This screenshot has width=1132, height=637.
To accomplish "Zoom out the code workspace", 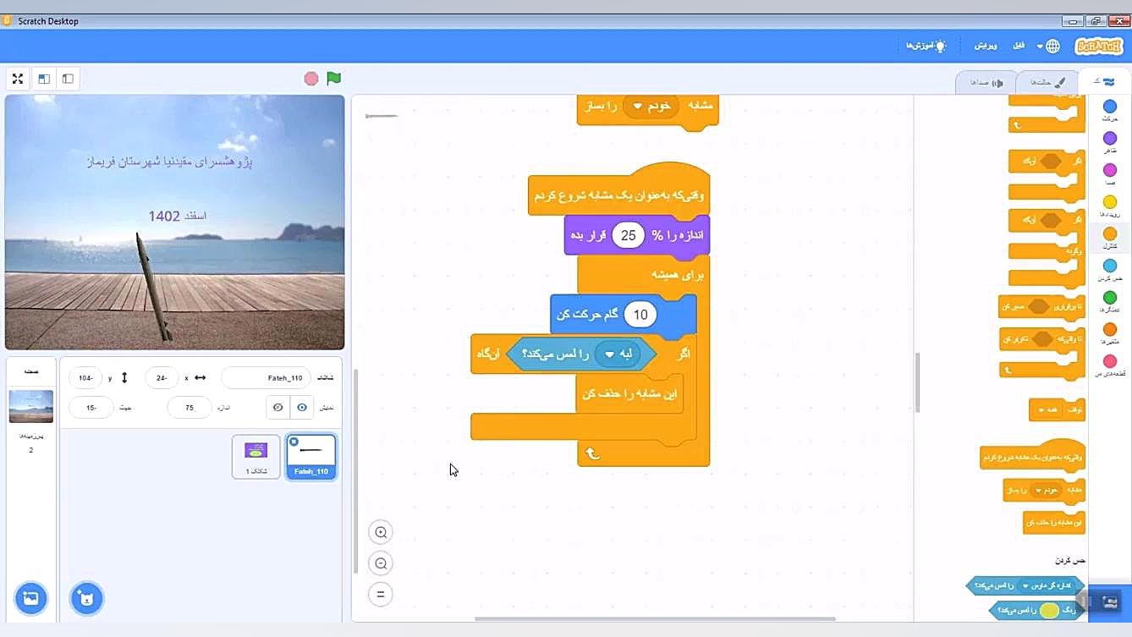I will pos(381,563).
